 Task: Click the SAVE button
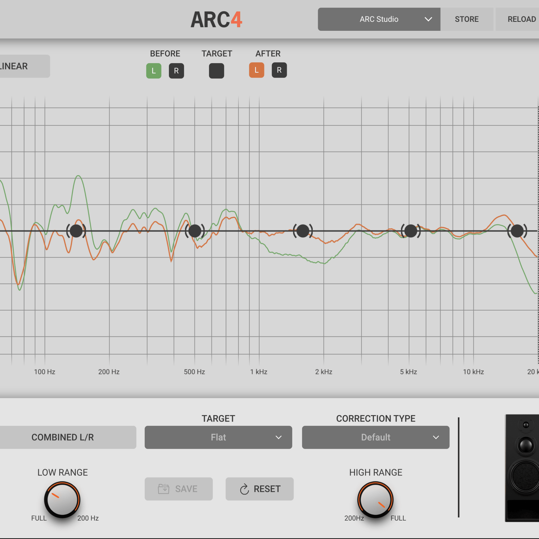coord(179,489)
